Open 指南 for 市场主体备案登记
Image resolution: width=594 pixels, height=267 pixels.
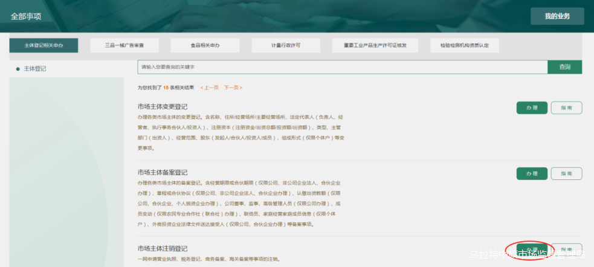coord(566,174)
